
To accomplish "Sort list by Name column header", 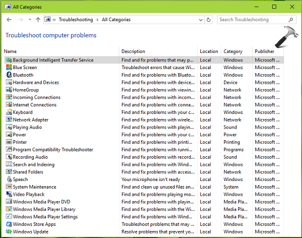I will tap(11, 51).
